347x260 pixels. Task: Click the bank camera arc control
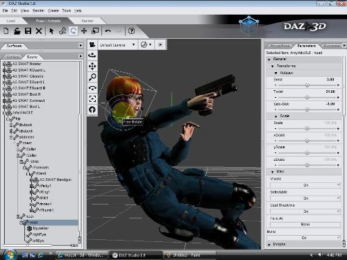pyautogui.click(x=92, y=88)
